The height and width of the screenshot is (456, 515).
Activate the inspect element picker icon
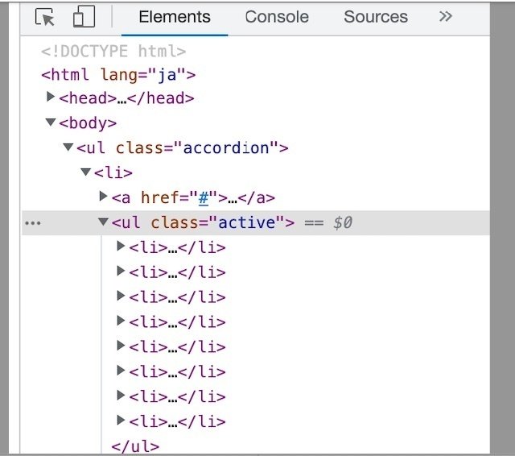pyautogui.click(x=45, y=17)
